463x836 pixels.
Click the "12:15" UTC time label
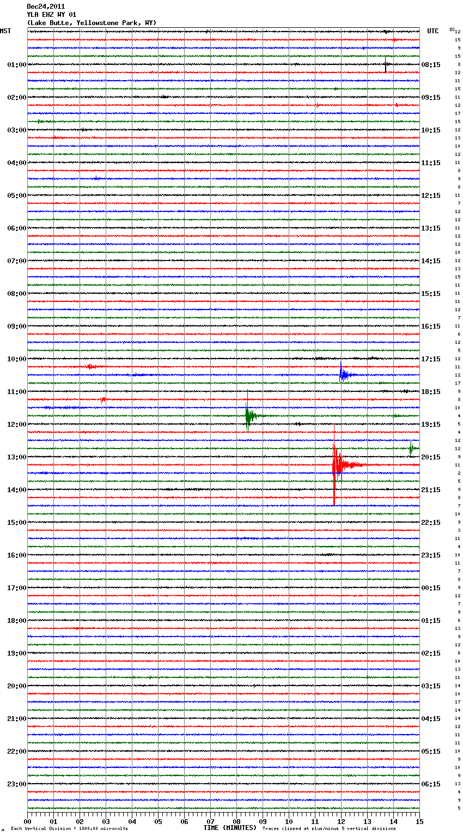[431, 196]
